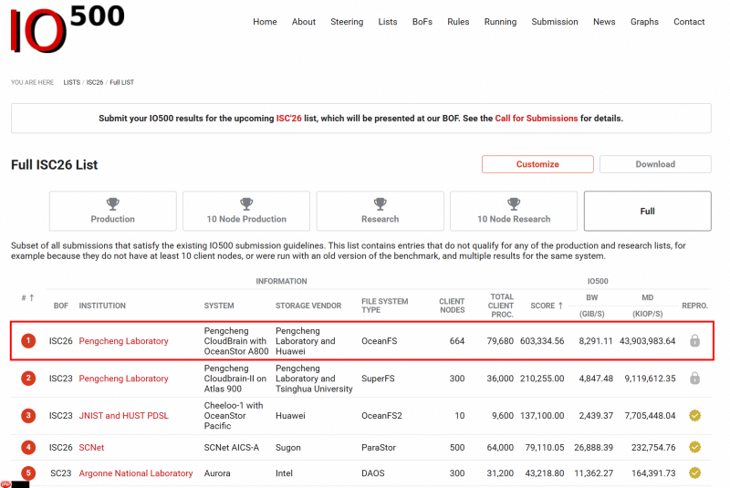
Task: Click LISTS in the breadcrumb
Action: pos(72,82)
